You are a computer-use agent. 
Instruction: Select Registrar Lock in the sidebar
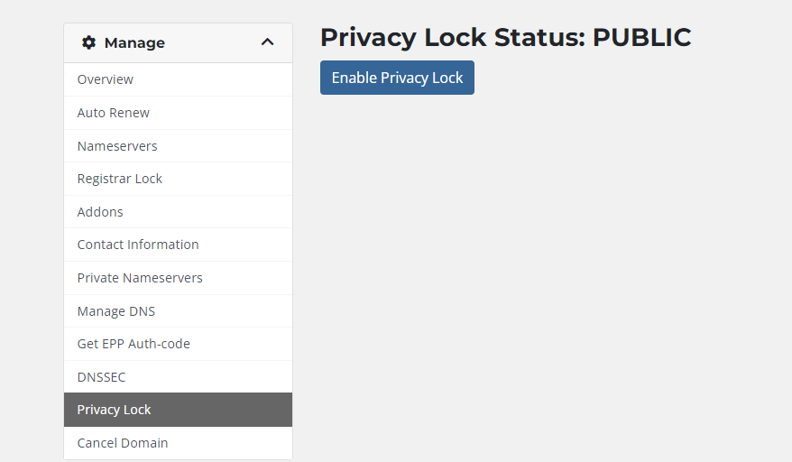pyautogui.click(x=178, y=179)
